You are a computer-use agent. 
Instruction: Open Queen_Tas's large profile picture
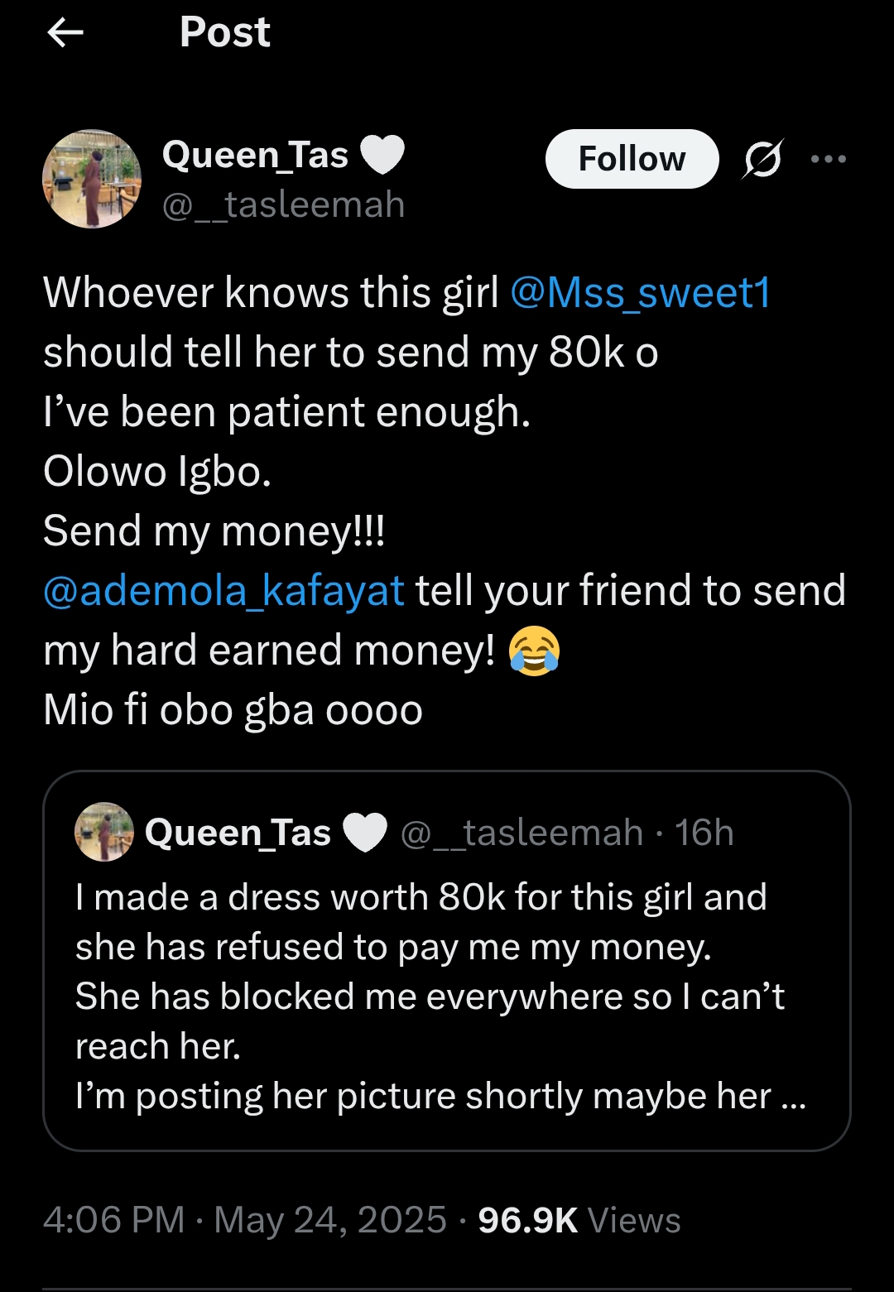coord(92,179)
